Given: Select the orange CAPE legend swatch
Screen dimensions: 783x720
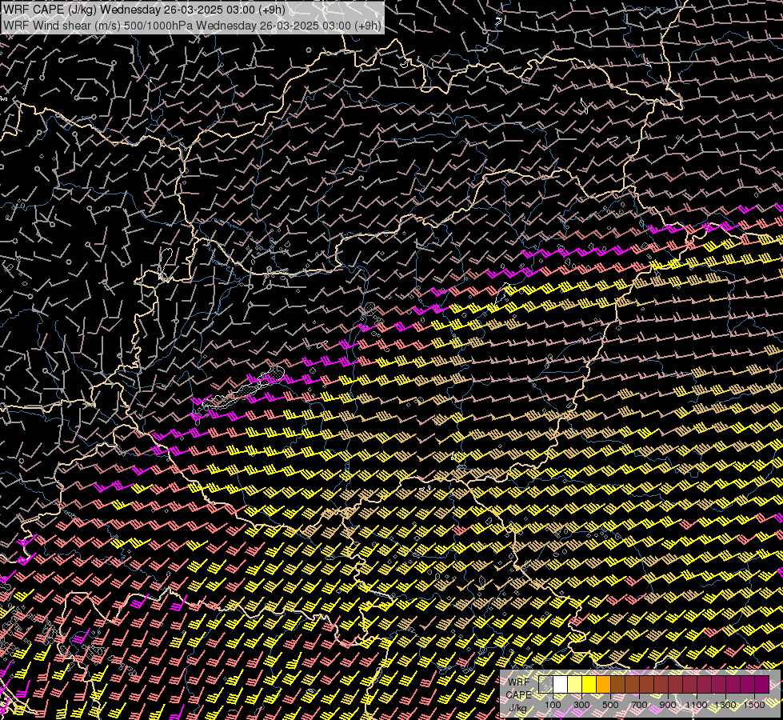Looking at the screenshot, I should pos(604,684).
